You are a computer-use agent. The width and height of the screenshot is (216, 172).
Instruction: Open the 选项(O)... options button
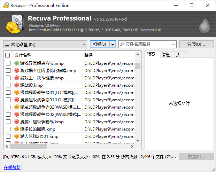click(196, 44)
